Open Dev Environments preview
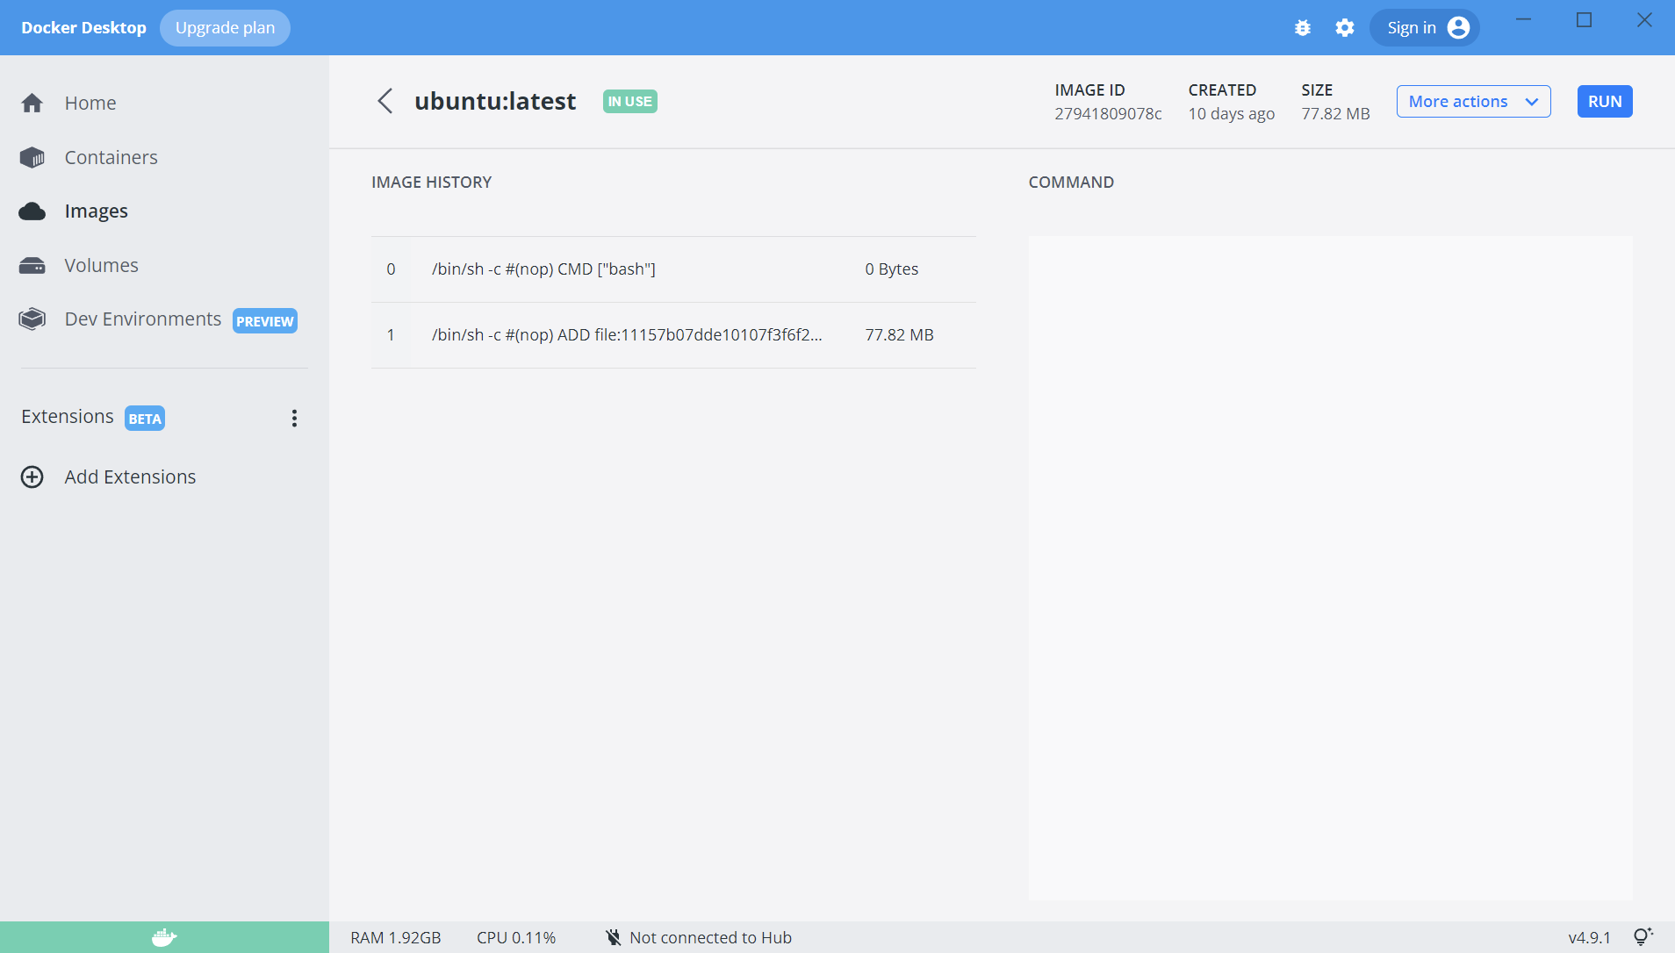This screenshot has width=1675, height=953. (x=142, y=319)
